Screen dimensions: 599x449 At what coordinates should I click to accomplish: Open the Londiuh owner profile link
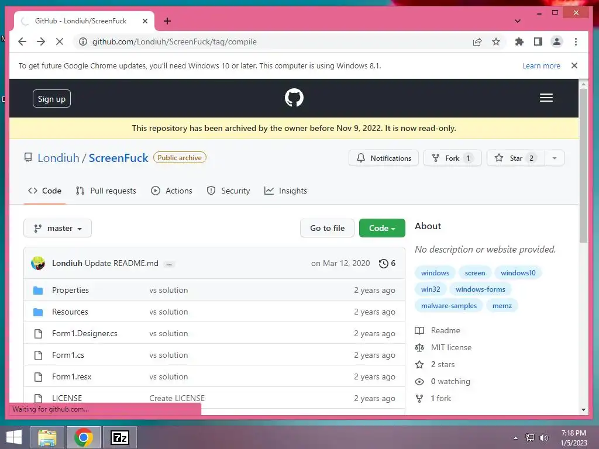click(x=58, y=158)
